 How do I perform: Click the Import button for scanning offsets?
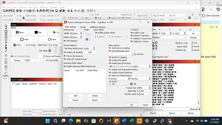tap(75, 100)
